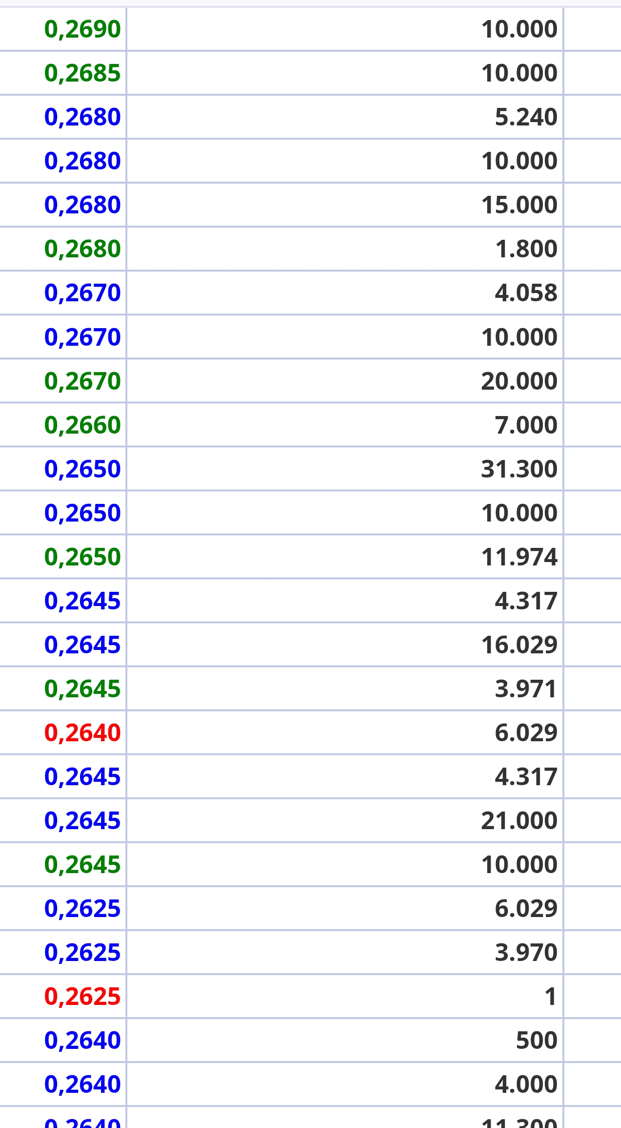Click the 4.058 volume value

click(x=526, y=293)
